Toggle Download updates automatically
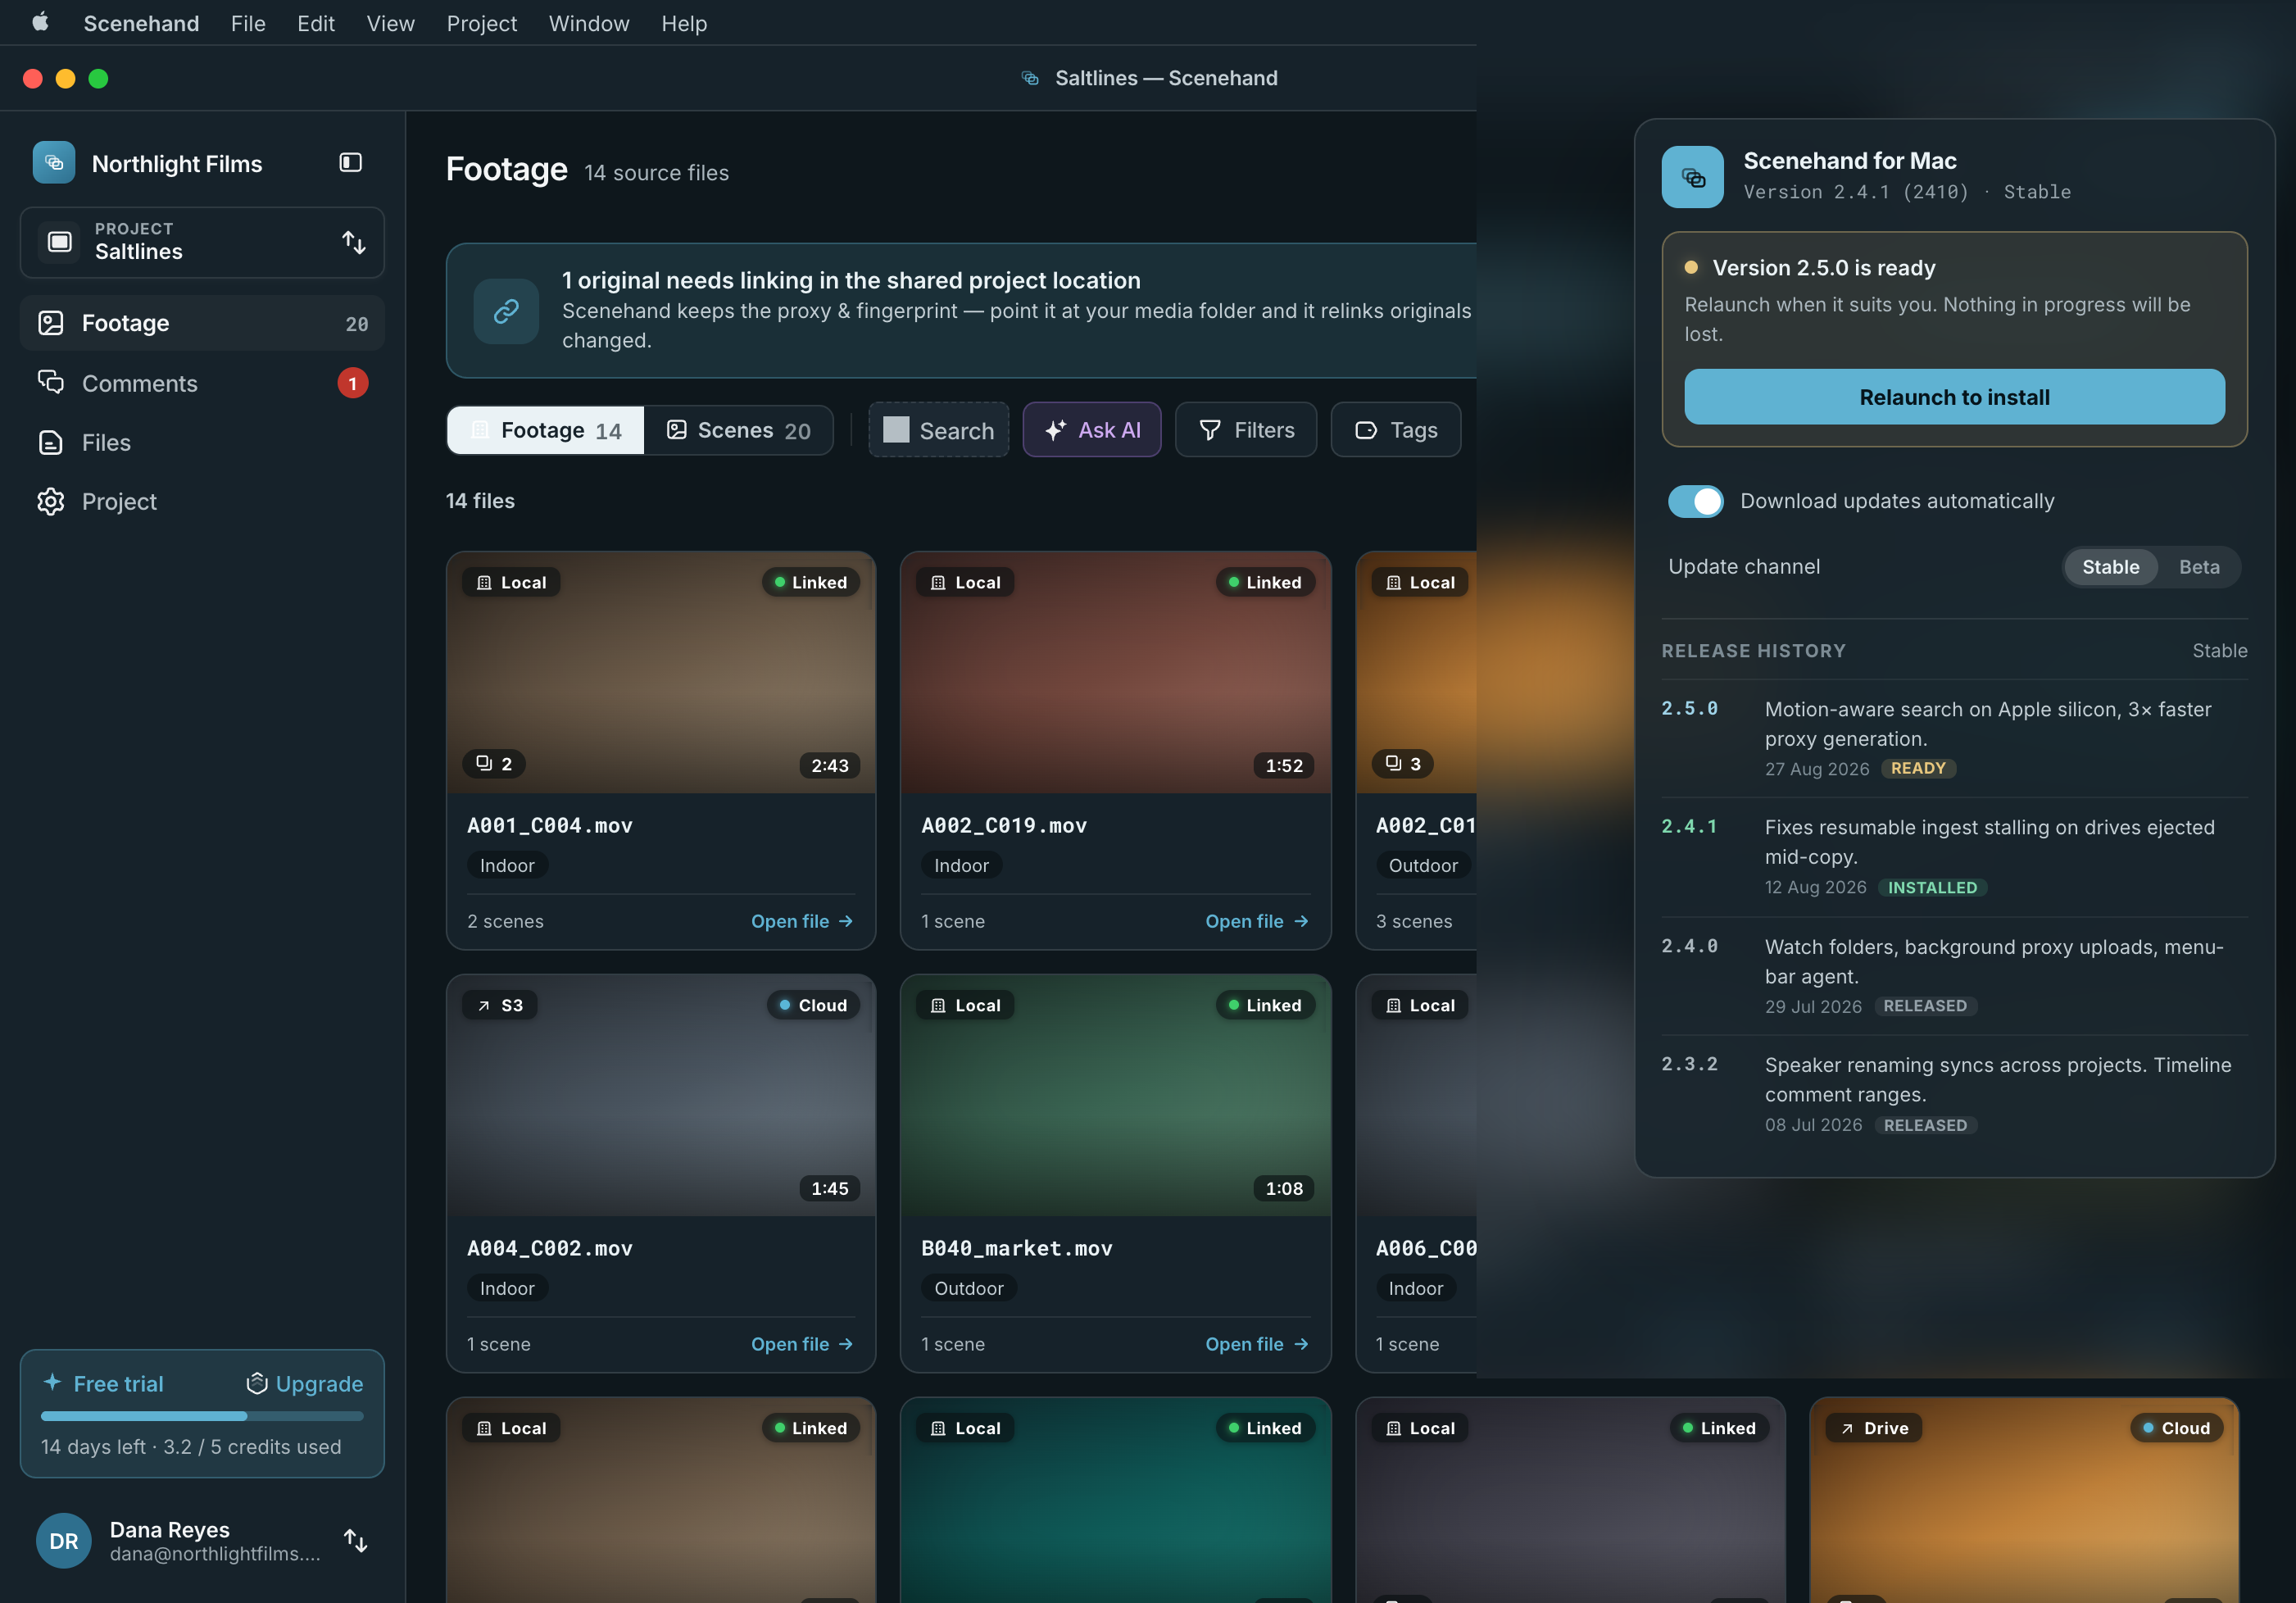The height and width of the screenshot is (1603, 2296). (1695, 501)
